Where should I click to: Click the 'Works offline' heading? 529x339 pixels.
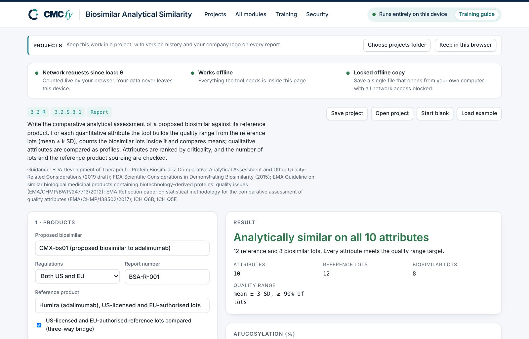tap(216, 72)
